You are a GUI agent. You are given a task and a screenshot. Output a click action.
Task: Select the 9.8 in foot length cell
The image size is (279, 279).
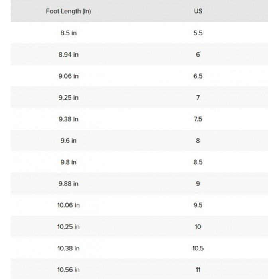(x=69, y=162)
